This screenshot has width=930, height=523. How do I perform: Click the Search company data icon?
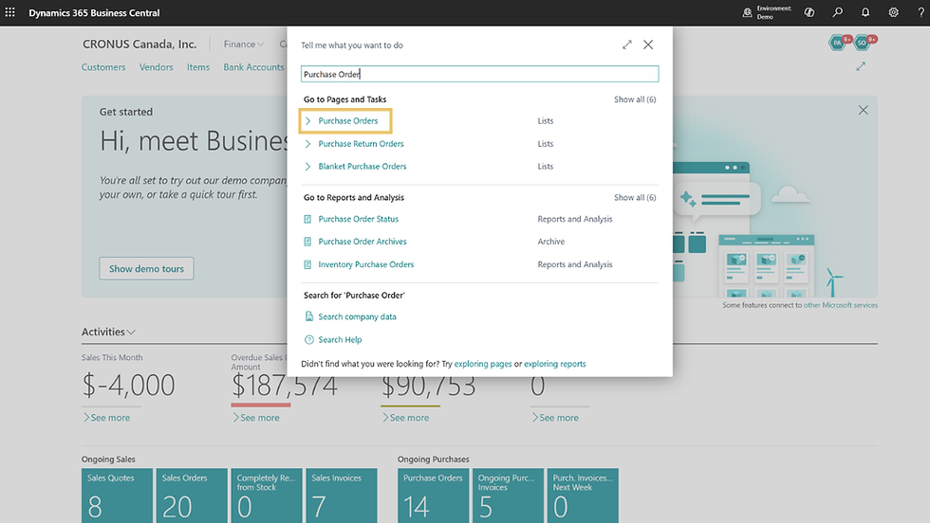308,316
